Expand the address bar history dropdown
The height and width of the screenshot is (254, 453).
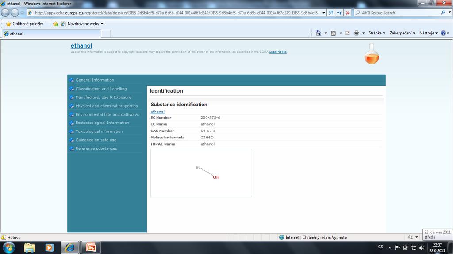click(323, 13)
